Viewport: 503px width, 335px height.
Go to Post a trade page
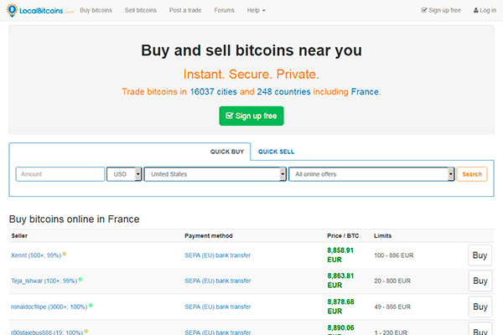pos(185,10)
